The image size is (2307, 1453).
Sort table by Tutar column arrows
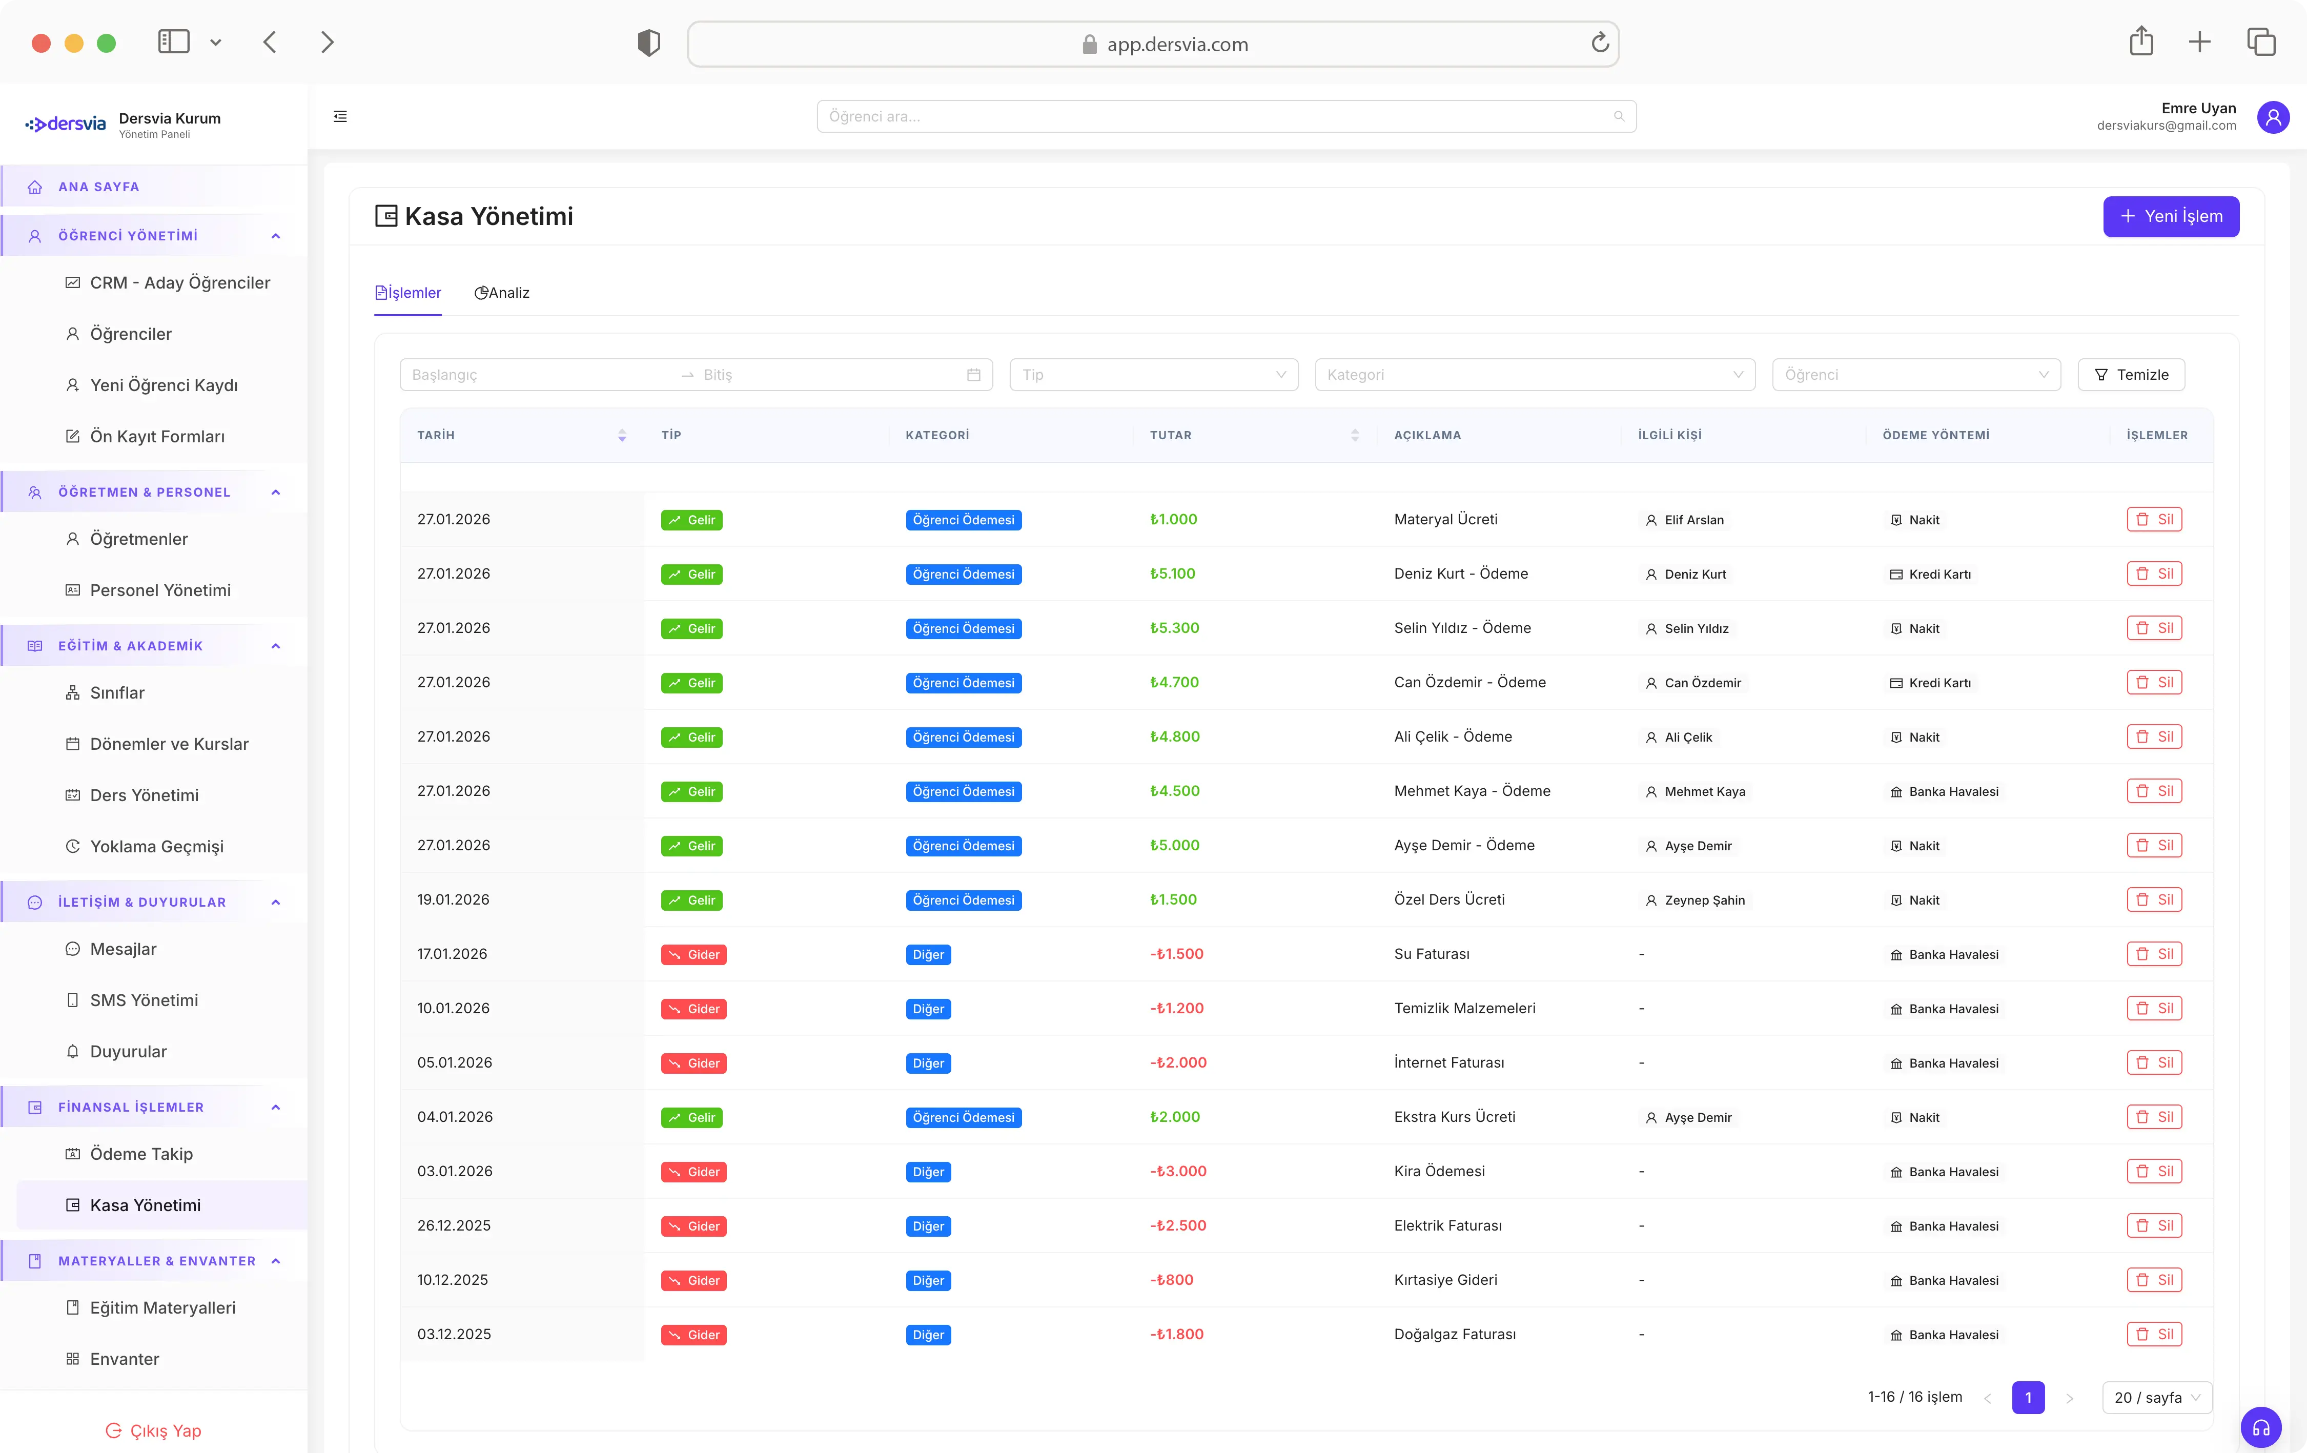click(x=1355, y=435)
